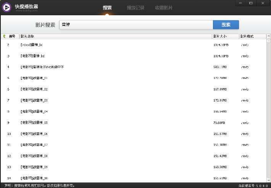Click the size value 151.57MB
The image size is (271, 188).
tap(220, 134)
